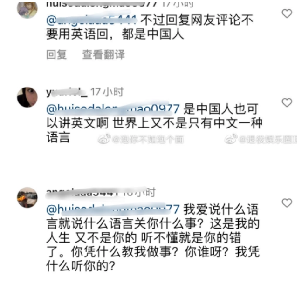Click the 17小时 timestamp of second comment

pyautogui.click(x=107, y=92)
